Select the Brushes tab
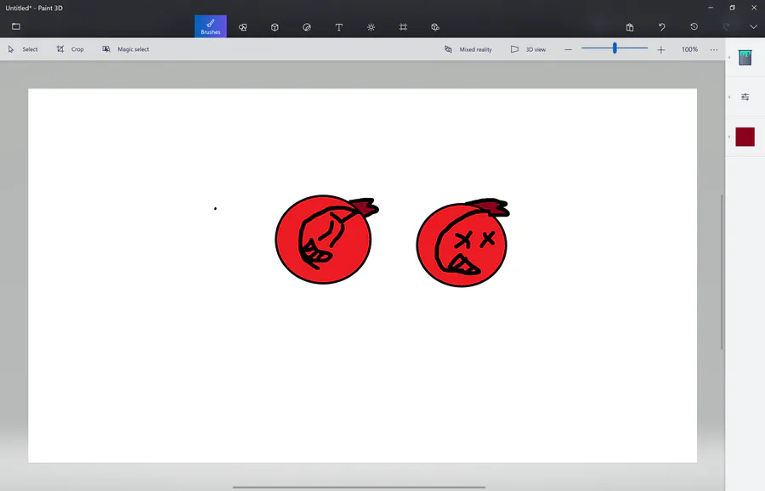Viewport: 765px width, 491px height. [x=211, y=26]
